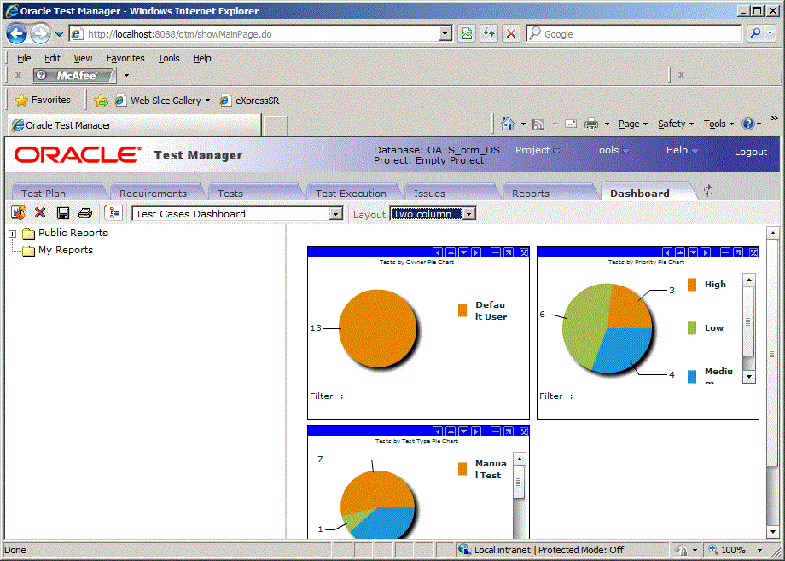Open the Help menu in Oracle header
Image resolution: width=785 pixels, height=561 pixels.
coord(682,150)
